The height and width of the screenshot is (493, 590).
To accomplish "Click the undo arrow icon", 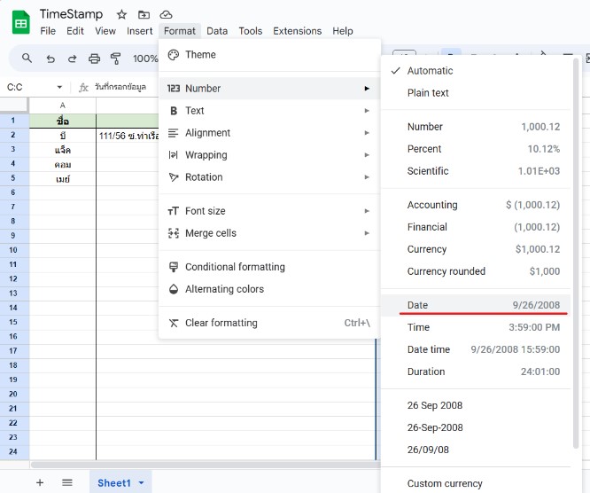I will [x=50, y=59].
